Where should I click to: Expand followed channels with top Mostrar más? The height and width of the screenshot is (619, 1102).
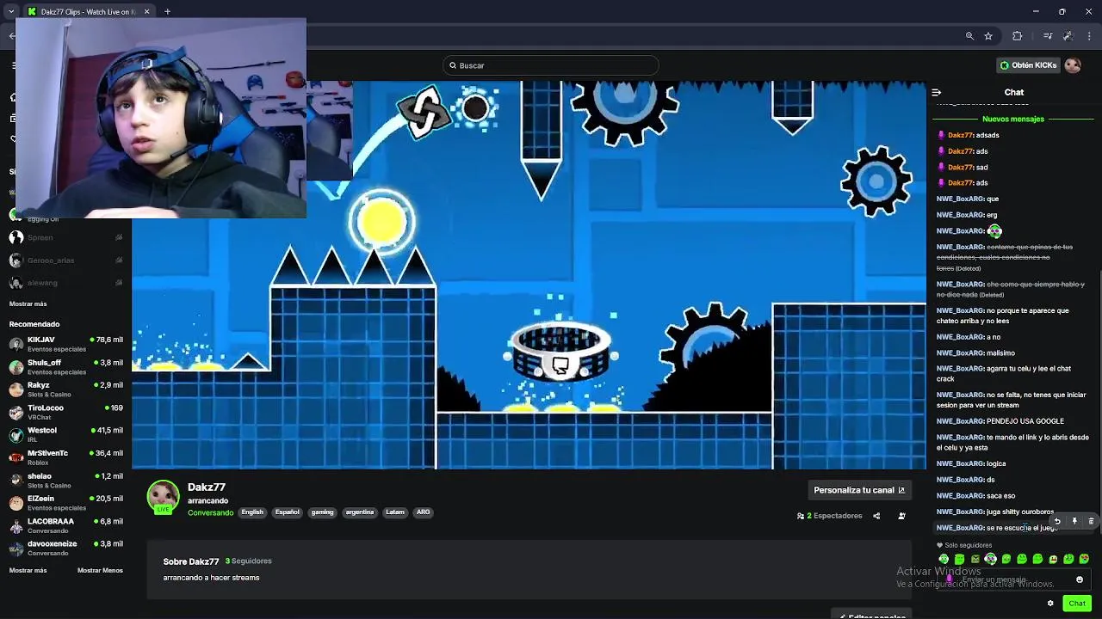pyautogui.click(x=28, y=303)
